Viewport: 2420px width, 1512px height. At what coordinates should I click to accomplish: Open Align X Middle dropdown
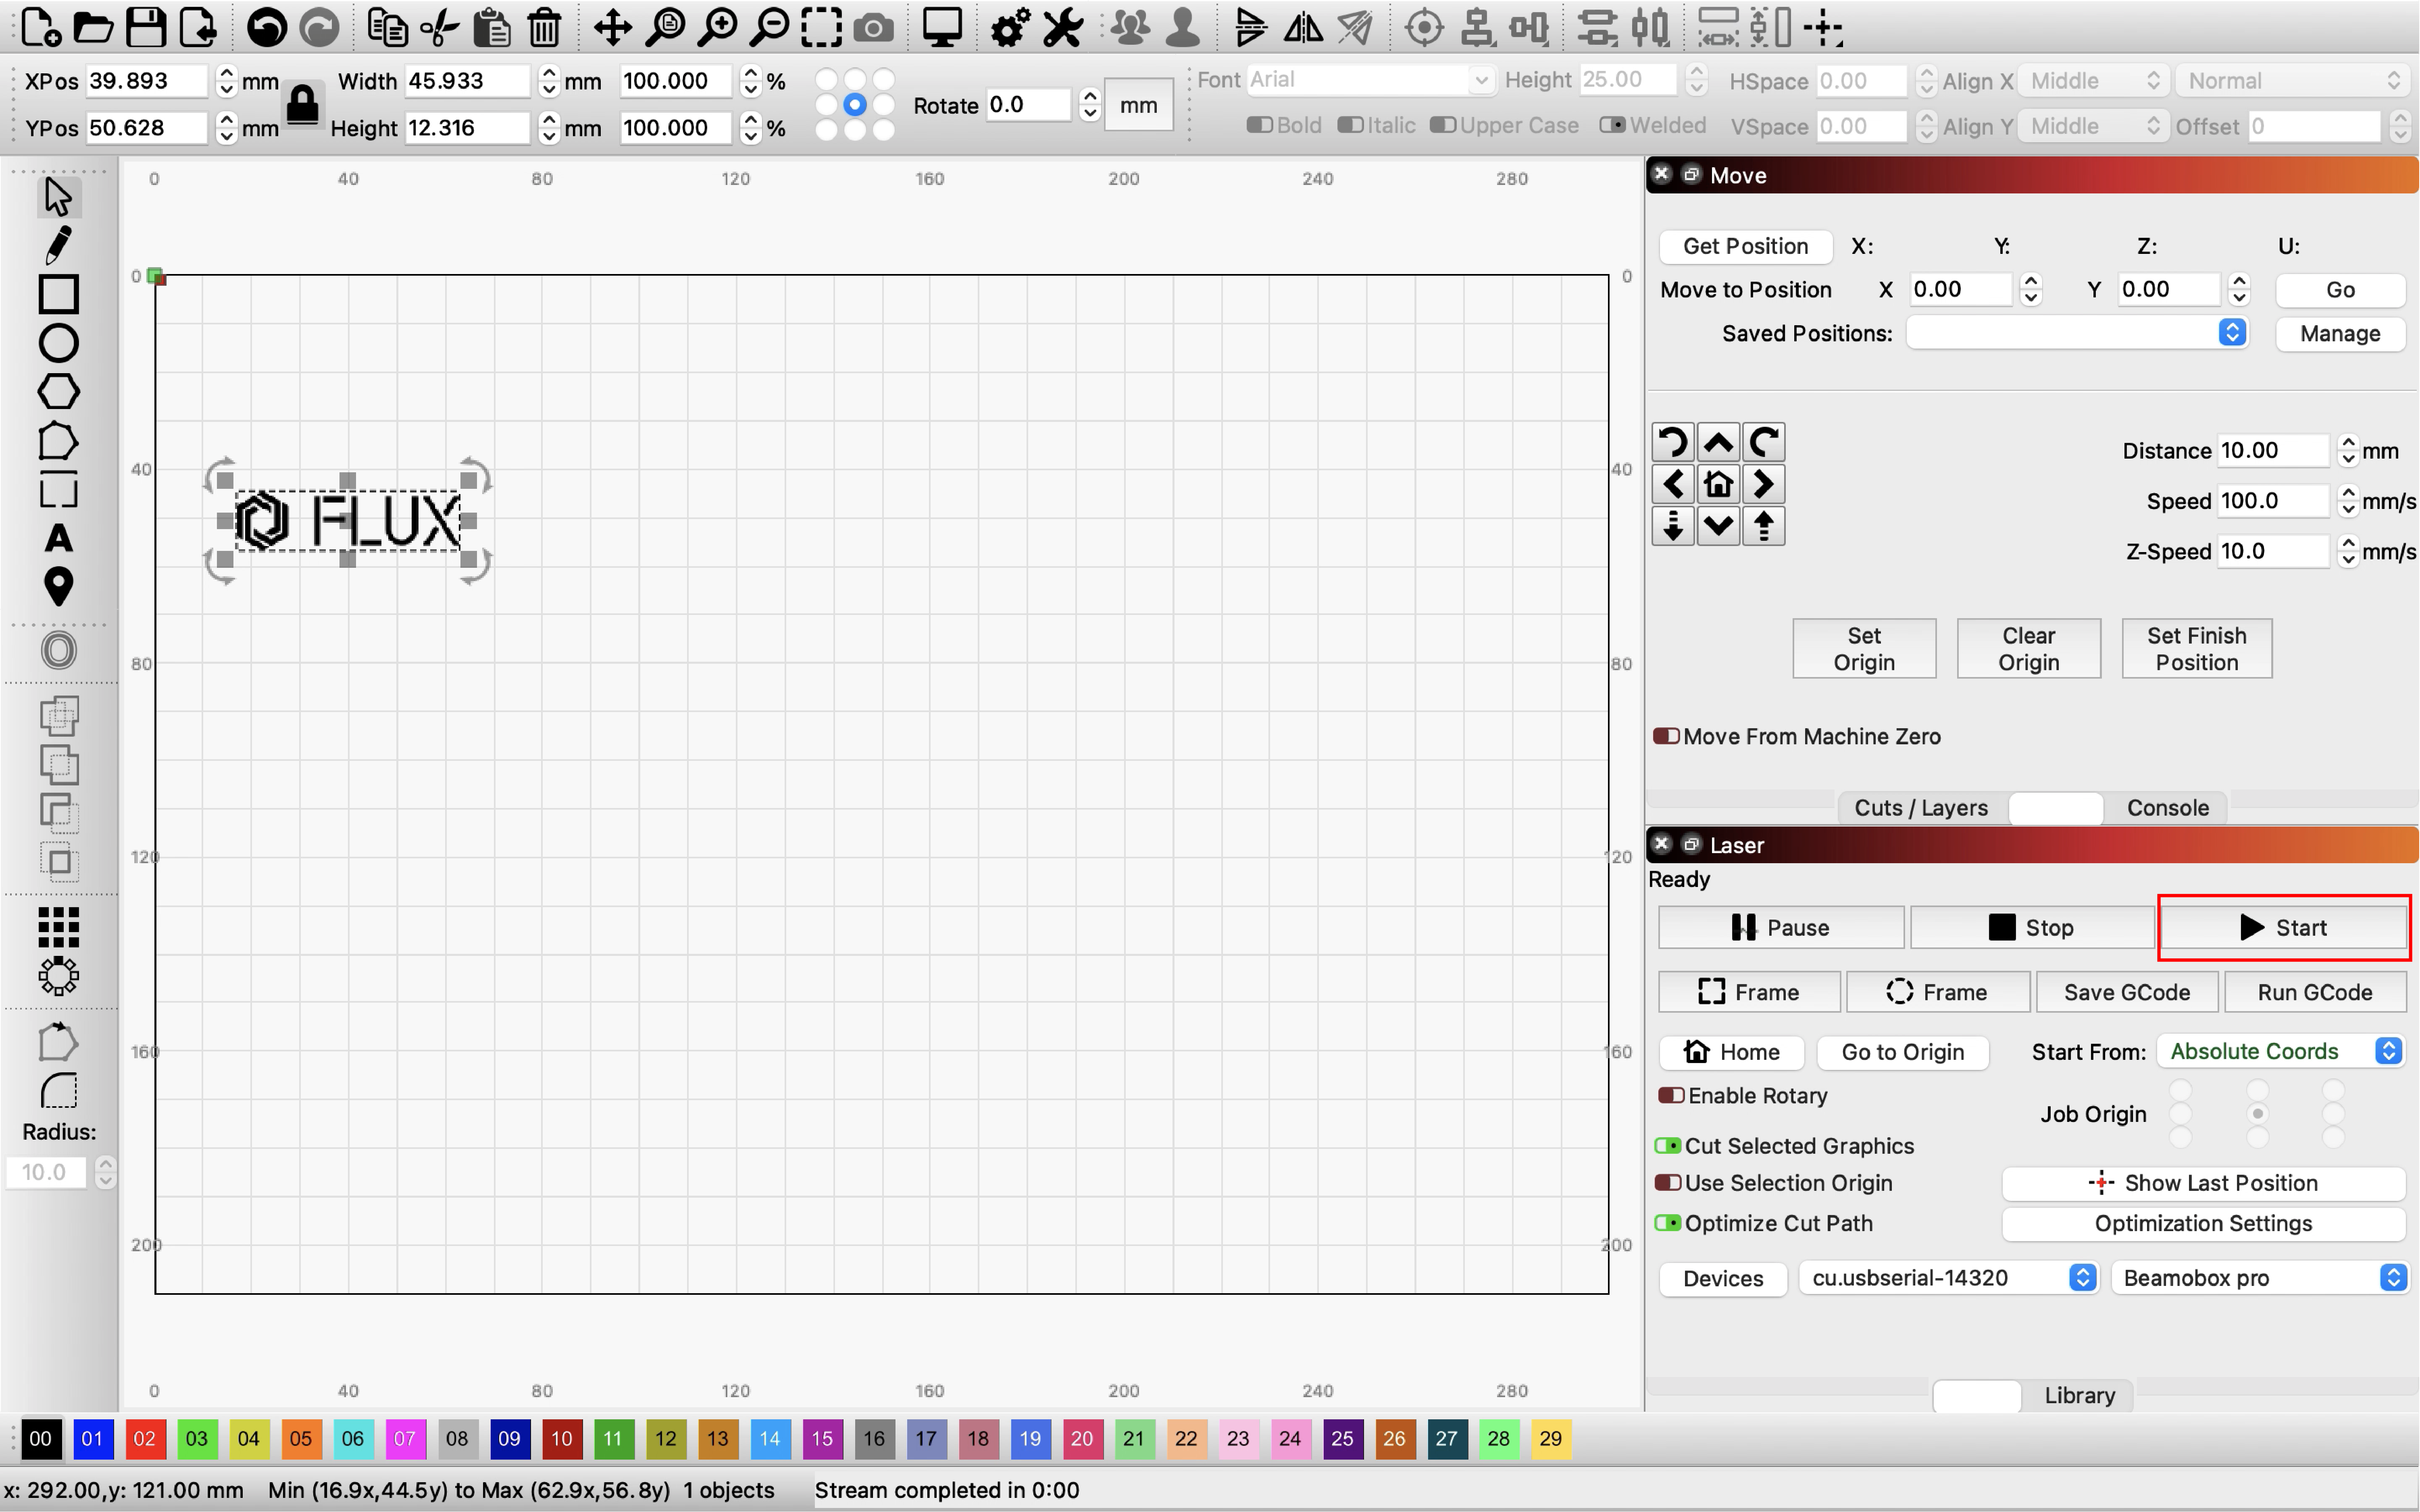pyautogui.click(x=2093, y=81)
